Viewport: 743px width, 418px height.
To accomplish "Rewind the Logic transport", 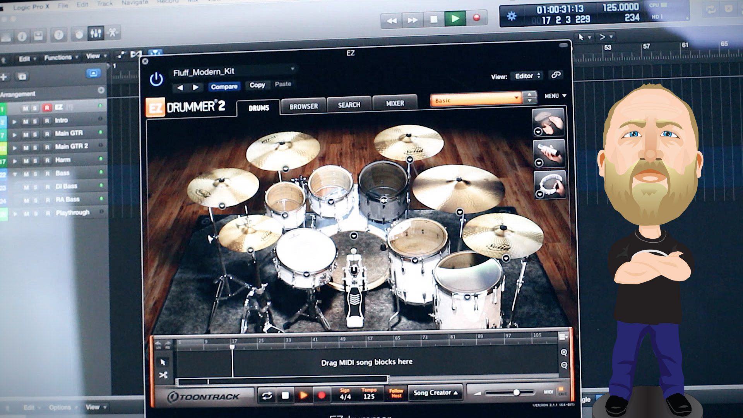I will (391, 21).
